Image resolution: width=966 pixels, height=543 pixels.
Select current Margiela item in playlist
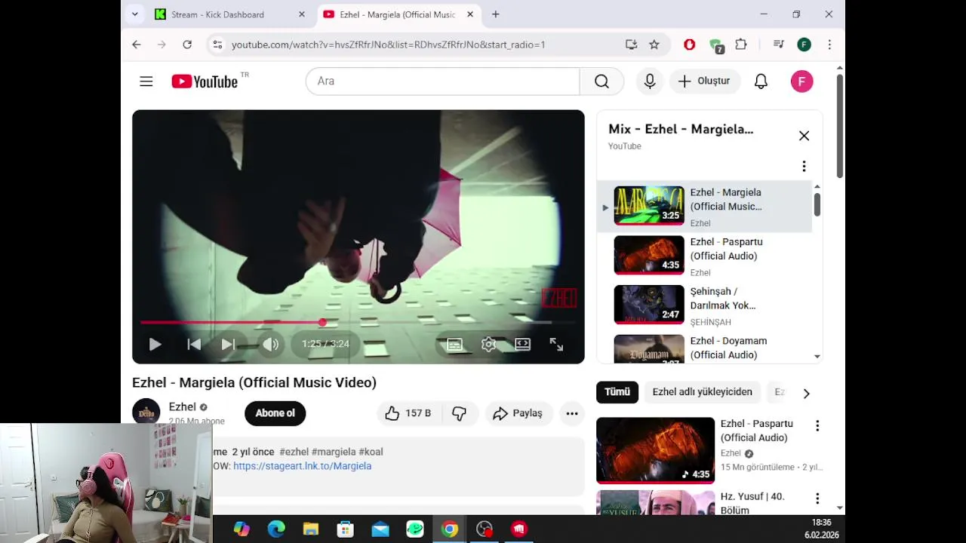coord(705,207)
